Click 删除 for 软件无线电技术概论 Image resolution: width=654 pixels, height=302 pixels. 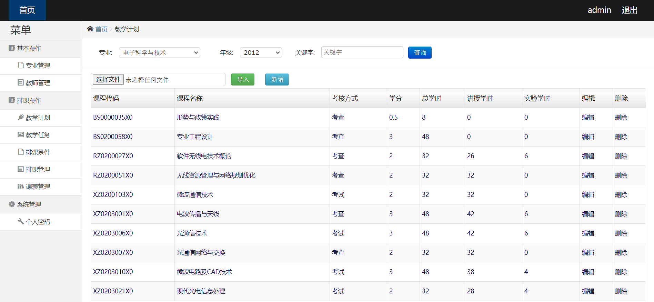621,156
